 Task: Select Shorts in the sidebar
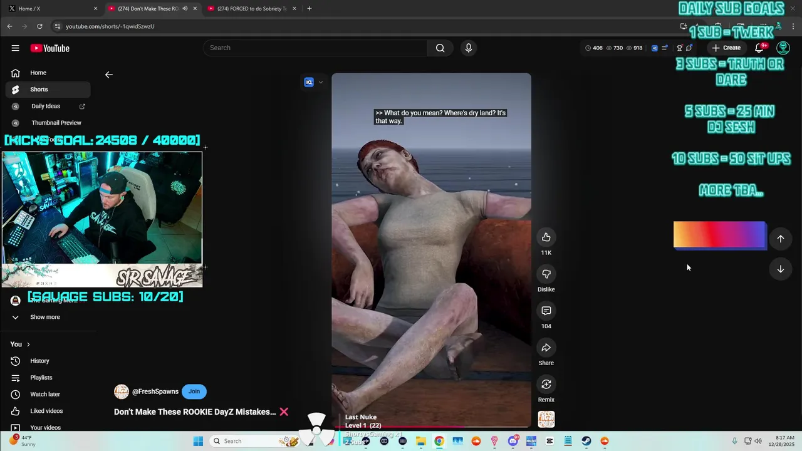coord(48,90)
